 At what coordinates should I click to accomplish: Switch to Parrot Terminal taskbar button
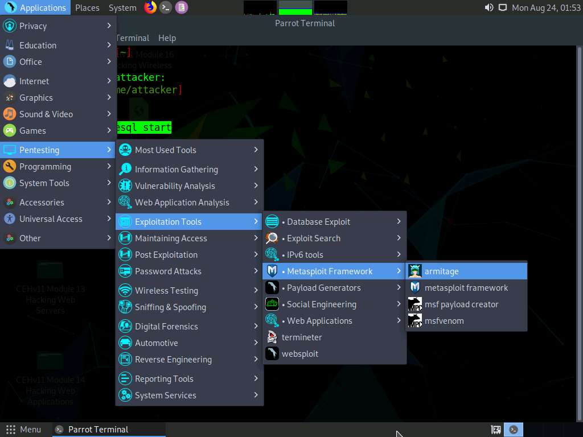pos(108,430)
